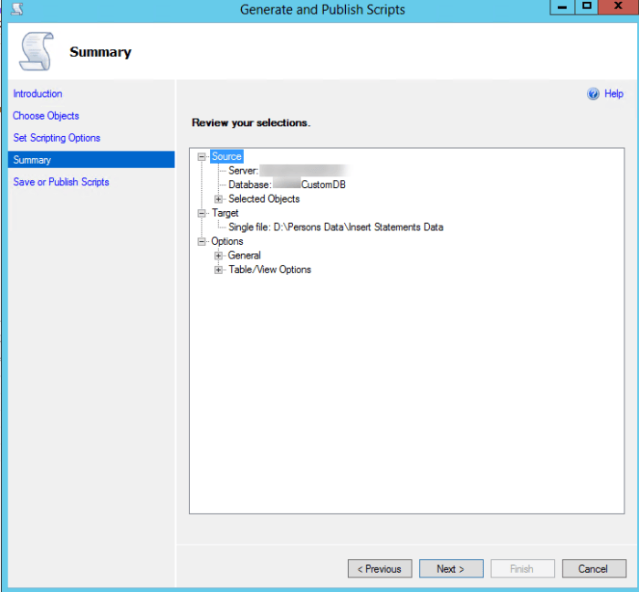Go to Choose Objects step

click(46, 116)
